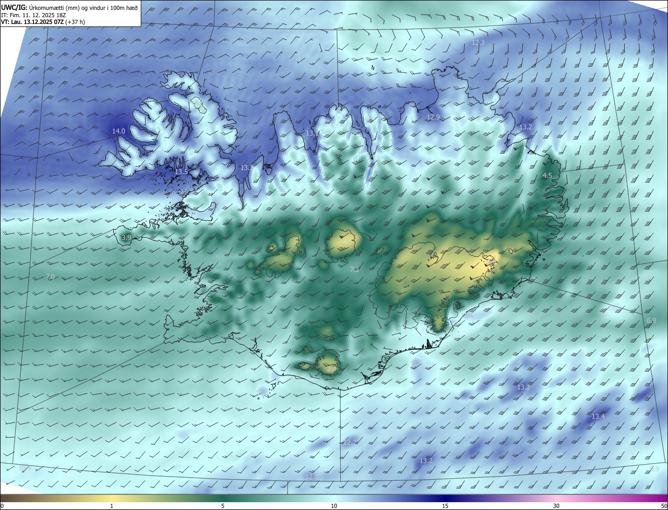Click the 50 tick on the color scale

(x=664, y=506)
